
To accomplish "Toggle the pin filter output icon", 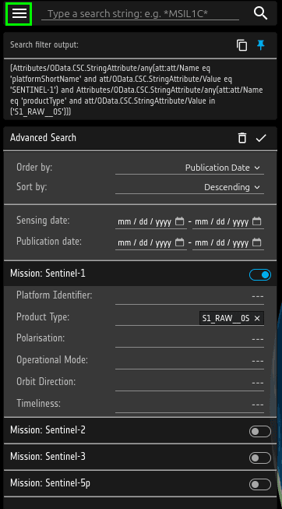I will point(261,45).
